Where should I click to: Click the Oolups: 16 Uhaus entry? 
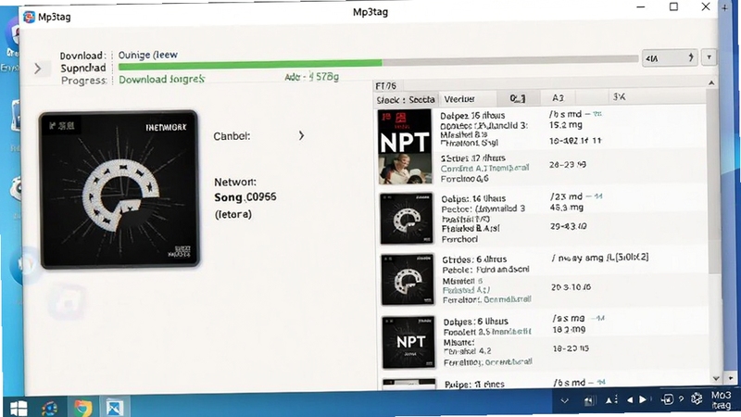tap(473, 198)
